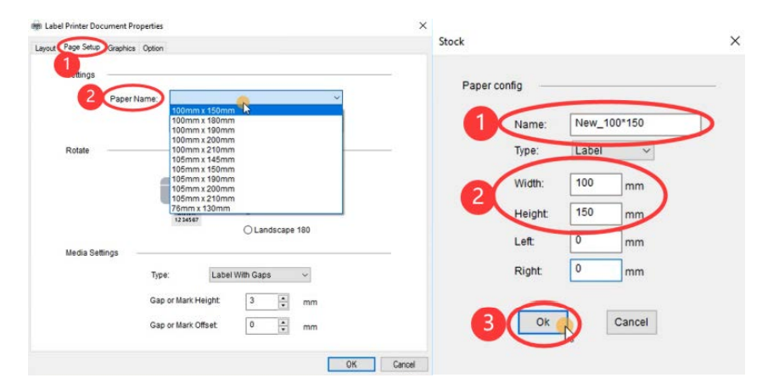
Task: Select 105mm x 145mm paper size
Action: [256, 159]
